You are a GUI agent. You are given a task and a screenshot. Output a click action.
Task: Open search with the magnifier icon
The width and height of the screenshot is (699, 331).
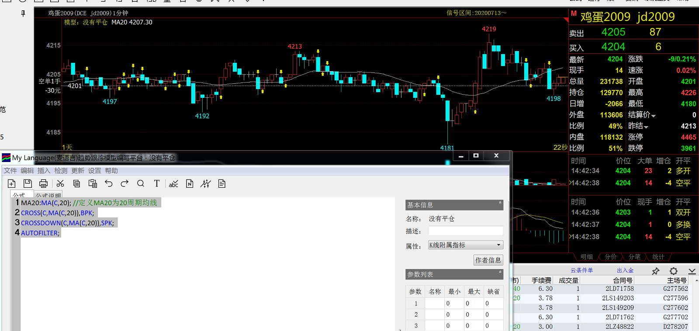coord(141,184)
